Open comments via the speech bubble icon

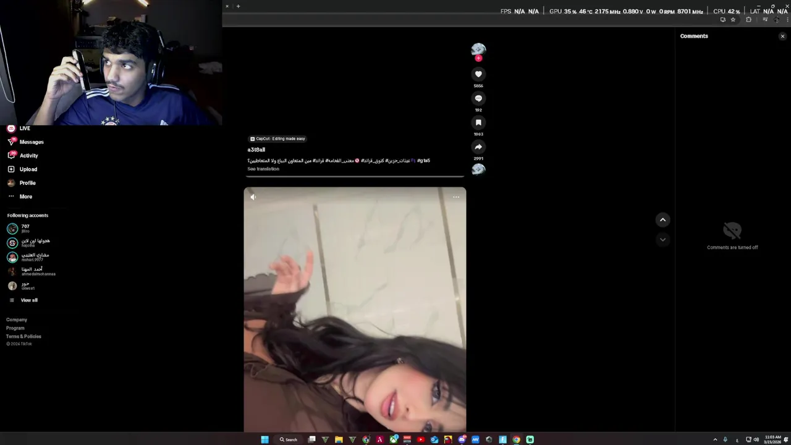pos(478,98)
